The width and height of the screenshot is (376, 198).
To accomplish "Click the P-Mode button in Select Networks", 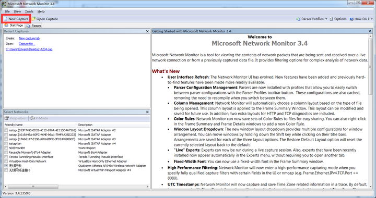I will pos(39,118).
